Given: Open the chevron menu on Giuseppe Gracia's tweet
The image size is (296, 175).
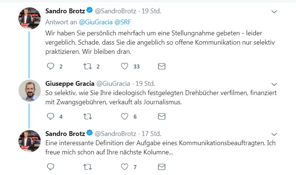Looking at the screenshot, I should [x=274, y=84].
